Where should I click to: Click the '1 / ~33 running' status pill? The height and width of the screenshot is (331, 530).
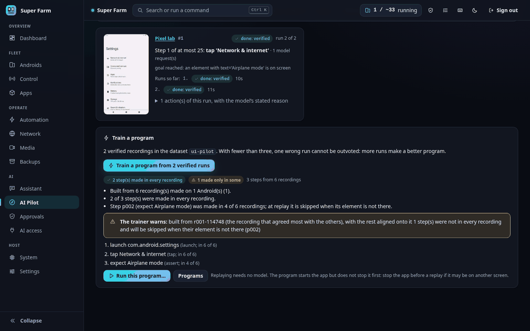click(x=391, y=10)
